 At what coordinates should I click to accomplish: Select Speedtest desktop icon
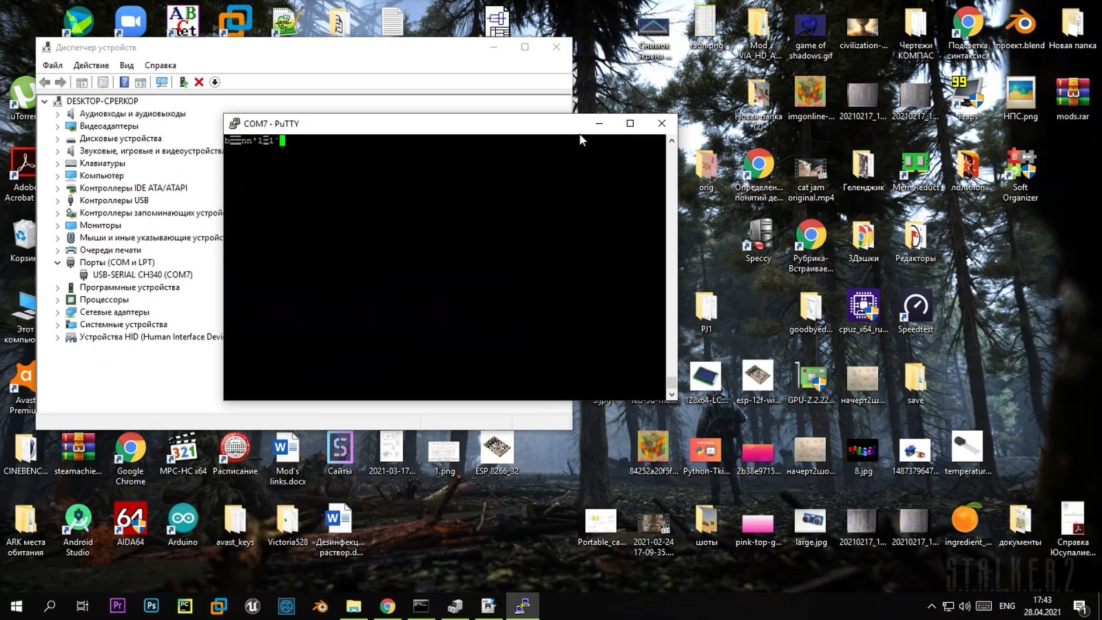(x=915, y=312)
